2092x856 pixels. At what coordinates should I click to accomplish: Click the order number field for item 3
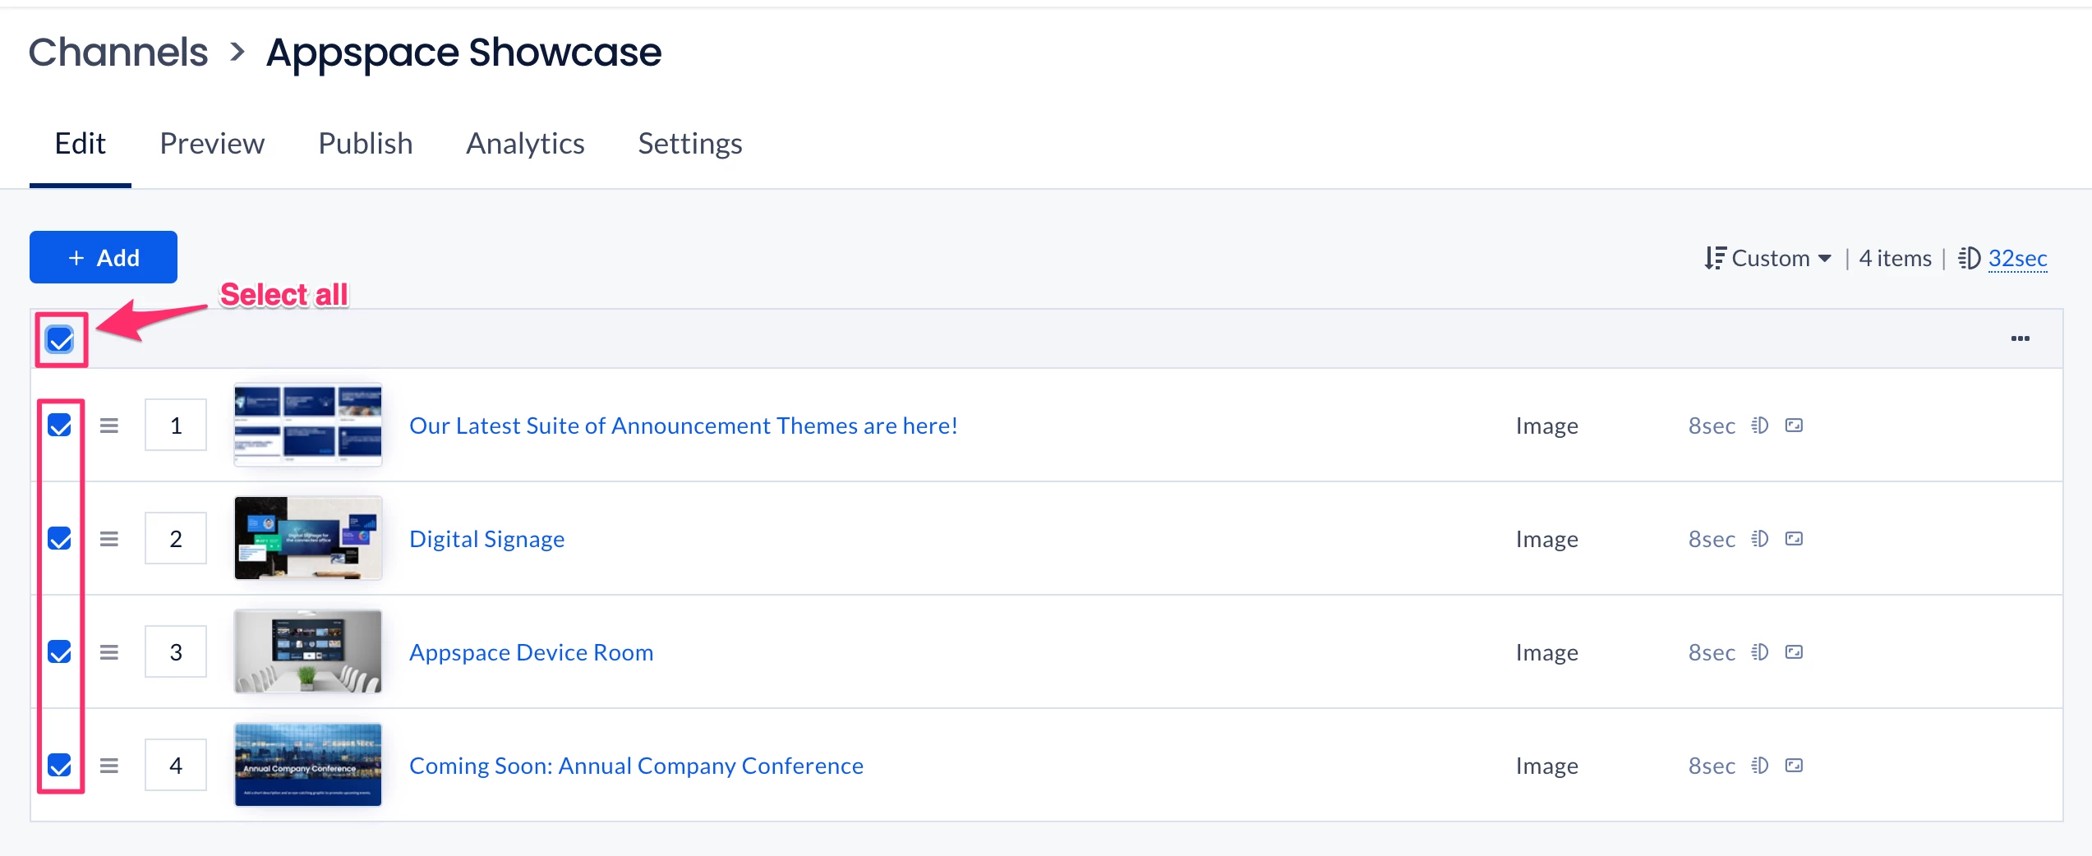[x=176, y=652]
